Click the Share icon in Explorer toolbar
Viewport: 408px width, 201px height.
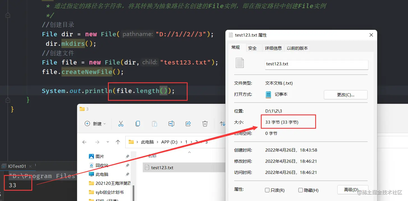[x=188, y=124]
